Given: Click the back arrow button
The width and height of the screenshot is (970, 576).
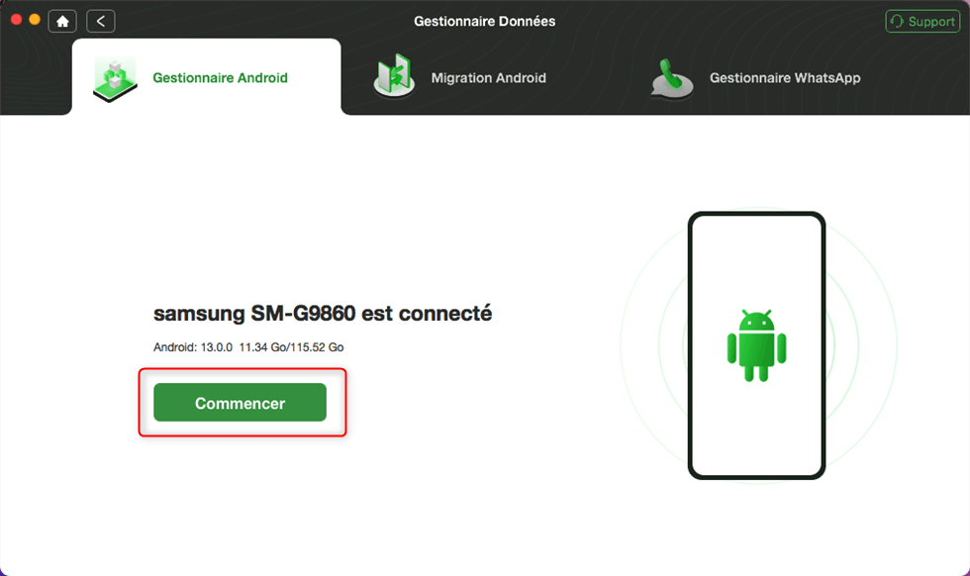Looking at the screenshot, I should pyautogui.click(x=101, y=22).
